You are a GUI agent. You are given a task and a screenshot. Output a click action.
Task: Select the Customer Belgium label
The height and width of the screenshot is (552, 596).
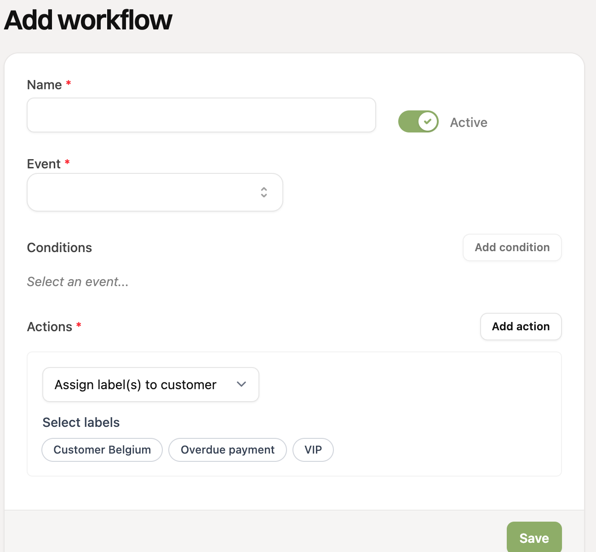(x=102, y=450)
